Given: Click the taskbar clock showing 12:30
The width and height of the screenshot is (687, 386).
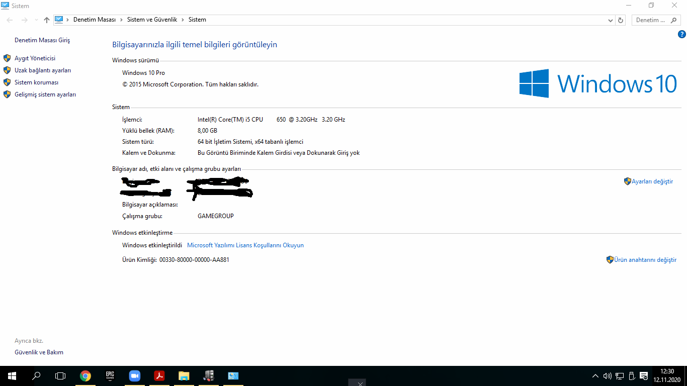Looking at the screenshot, I should click(x=667, y=376).
